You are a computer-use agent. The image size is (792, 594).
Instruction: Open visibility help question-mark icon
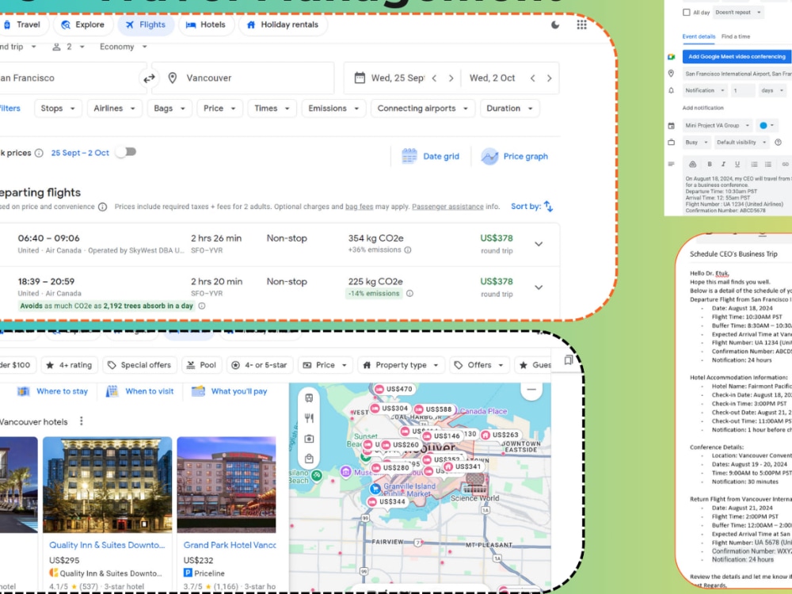[x=778, y=143]
